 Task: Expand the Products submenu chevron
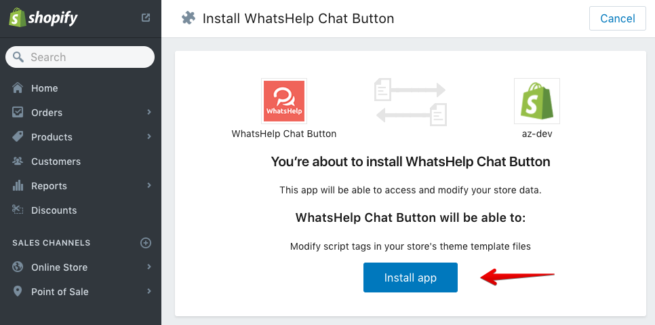pyautogui.click(x=149, y=136)
